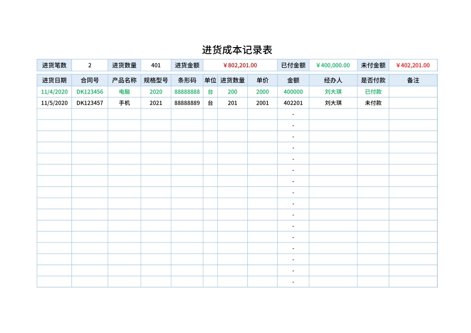This screenshot has height=333, width=471.
Task: Click the value 2 next to 进货笔数
Action: click(x=90, y=65)
